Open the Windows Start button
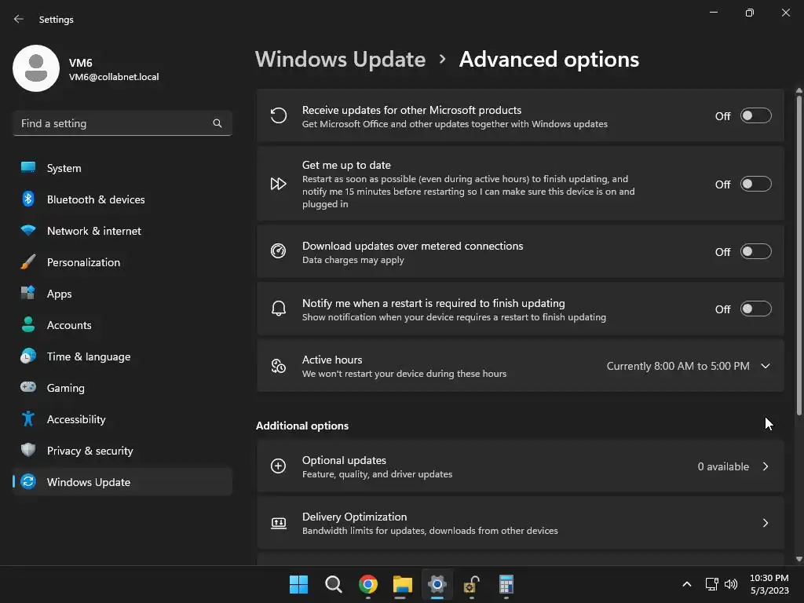The image size is (804, 603). (x=298, y=584)
